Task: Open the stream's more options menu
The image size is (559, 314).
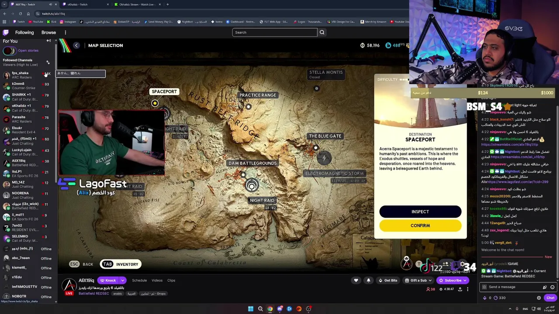Action: (x=467, y=289)
